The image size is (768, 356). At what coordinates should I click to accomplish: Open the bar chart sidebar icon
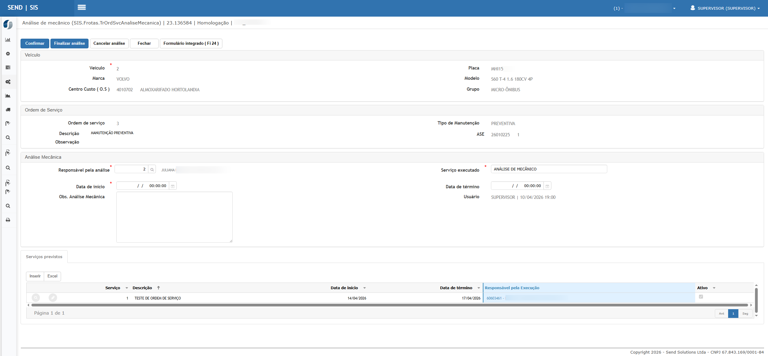8,40
